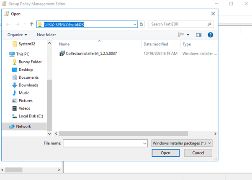Click the Bunny Folder icon
This screenshot has width=252, height=180.
(x=15, y=62)
